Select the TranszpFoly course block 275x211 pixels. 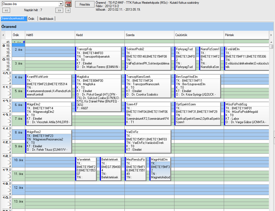(98, 58)
